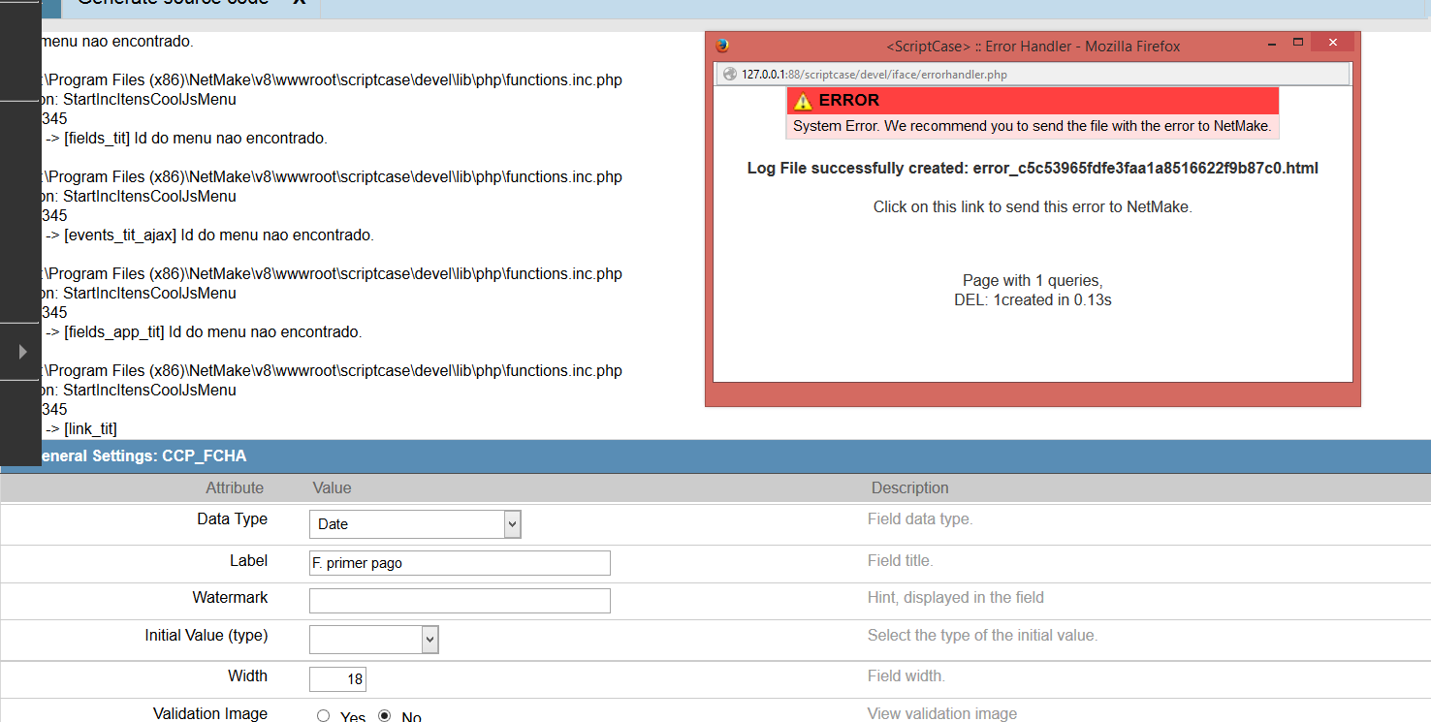Click the empty Watermark input field
This screenshot has height=722, width=1431.
460,601
